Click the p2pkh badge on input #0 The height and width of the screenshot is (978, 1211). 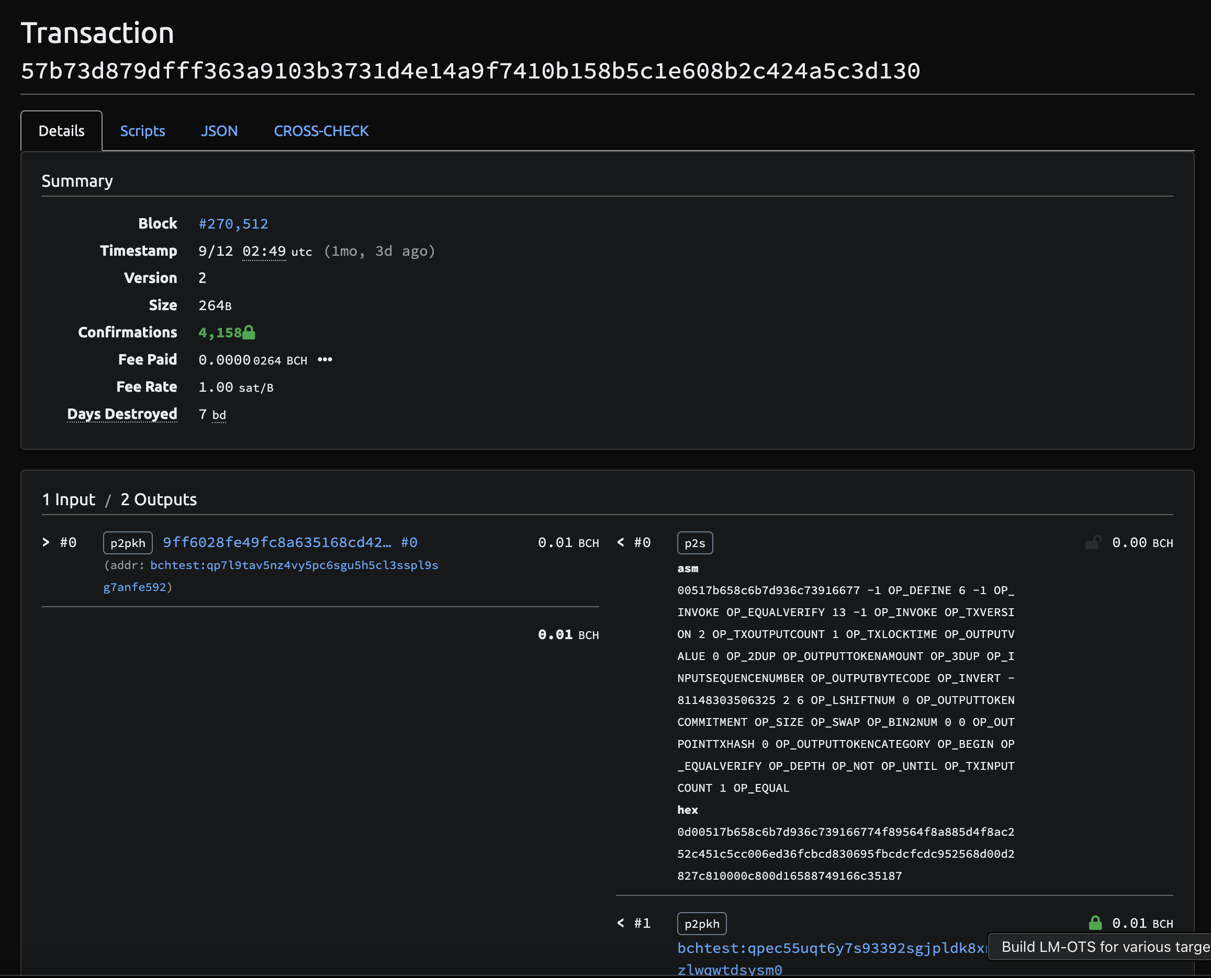[127, 543]
